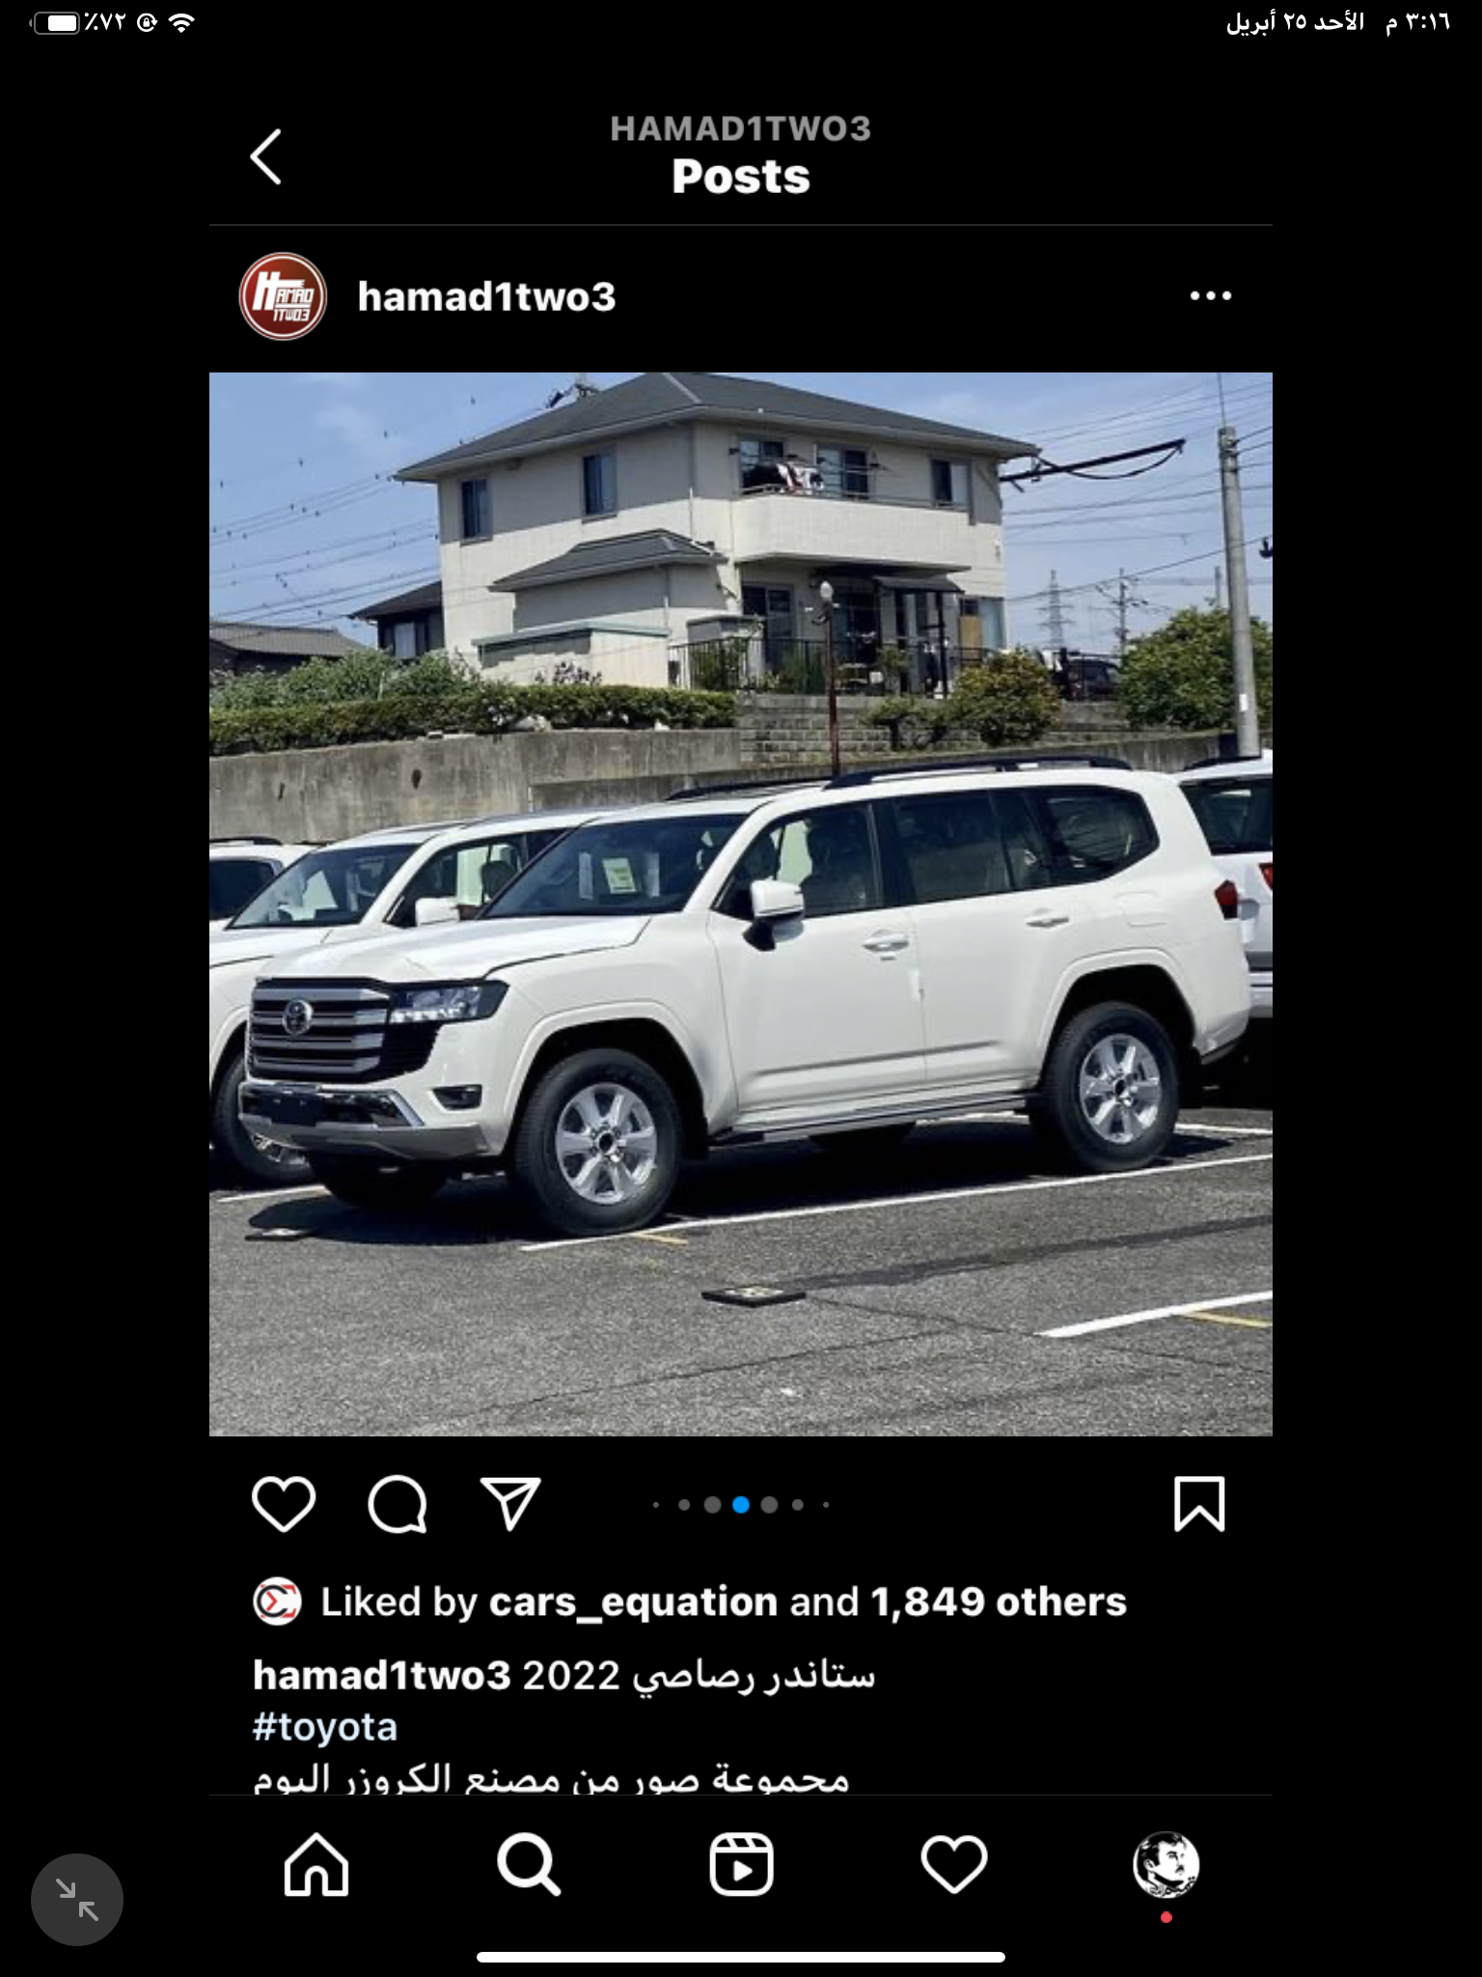Open the #toyota hashtag
The width and height of the screenshot is (1482, 1977).
(x=325, y=1727)
